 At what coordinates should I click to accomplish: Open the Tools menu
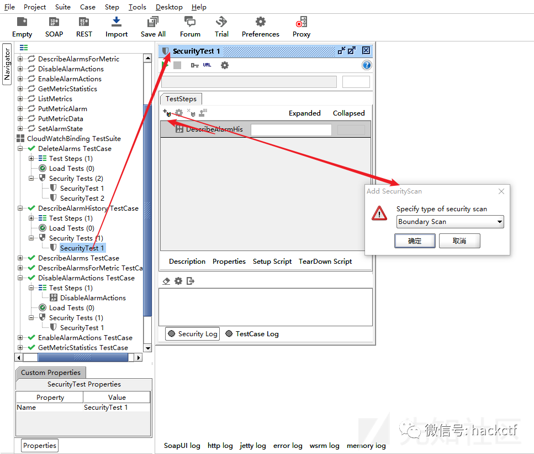[138, 7]
